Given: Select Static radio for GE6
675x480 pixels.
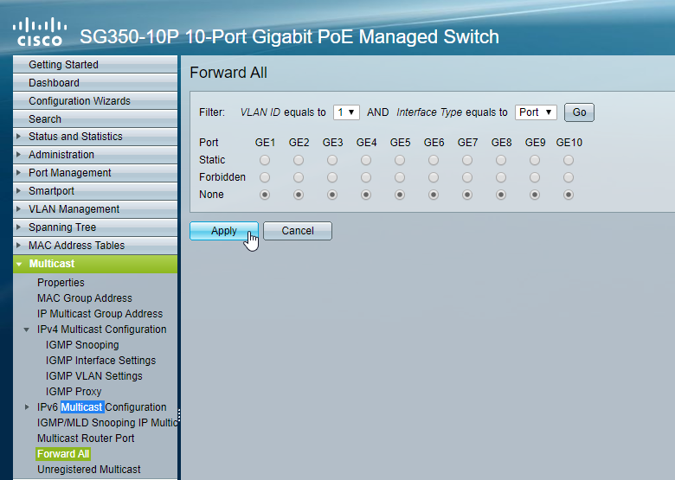Looking at the screenshot, I should pyautogui.click(x=434, y=160).
